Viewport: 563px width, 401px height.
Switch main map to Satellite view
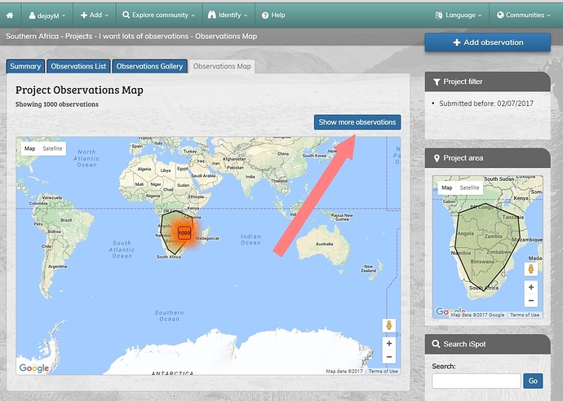[52, 148]
